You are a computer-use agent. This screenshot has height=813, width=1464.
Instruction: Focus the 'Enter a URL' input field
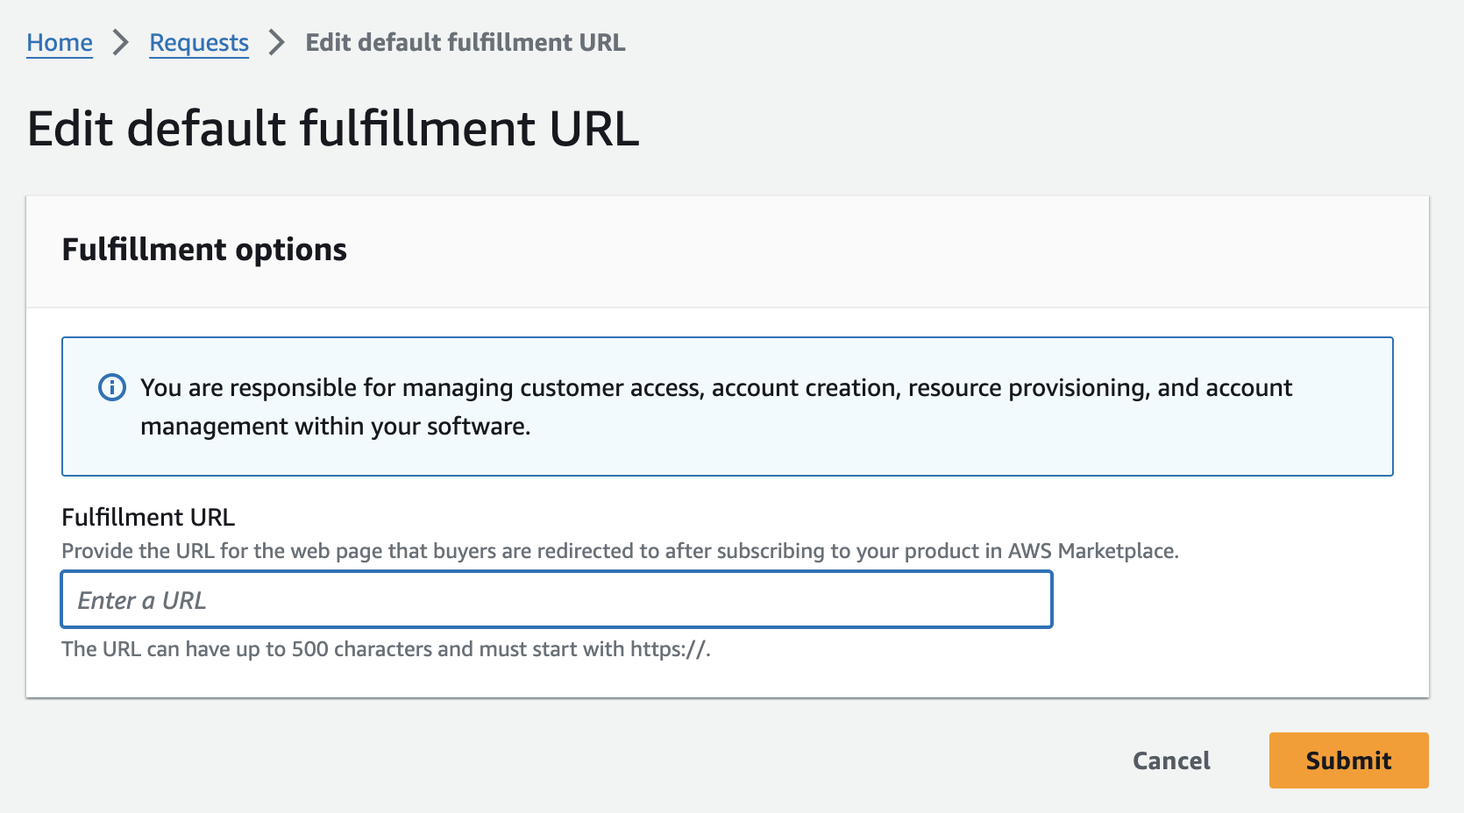[556, 600]
